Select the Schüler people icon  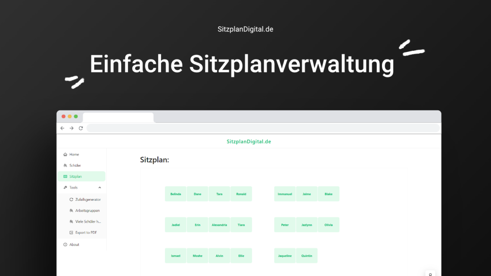(x=66, y=165)
